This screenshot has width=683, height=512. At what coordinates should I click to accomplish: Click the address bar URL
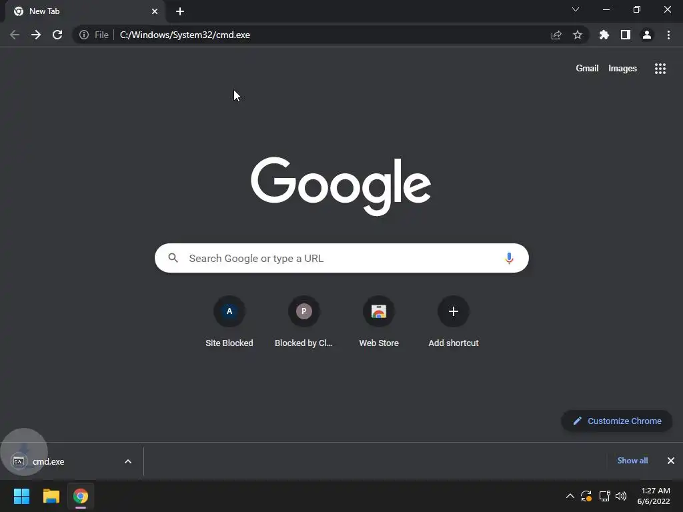click(x=185, y=35)
